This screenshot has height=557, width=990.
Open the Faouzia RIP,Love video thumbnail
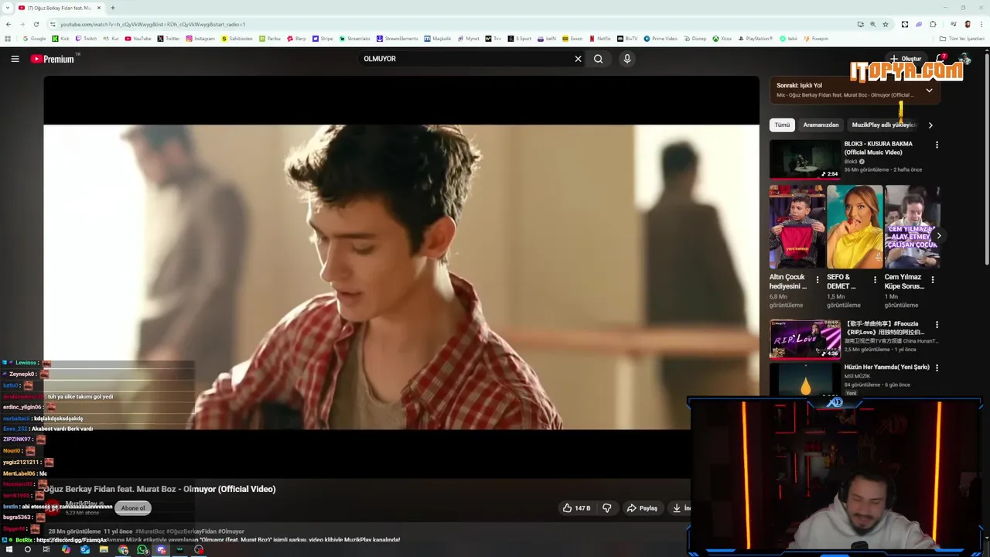point(804,340)
